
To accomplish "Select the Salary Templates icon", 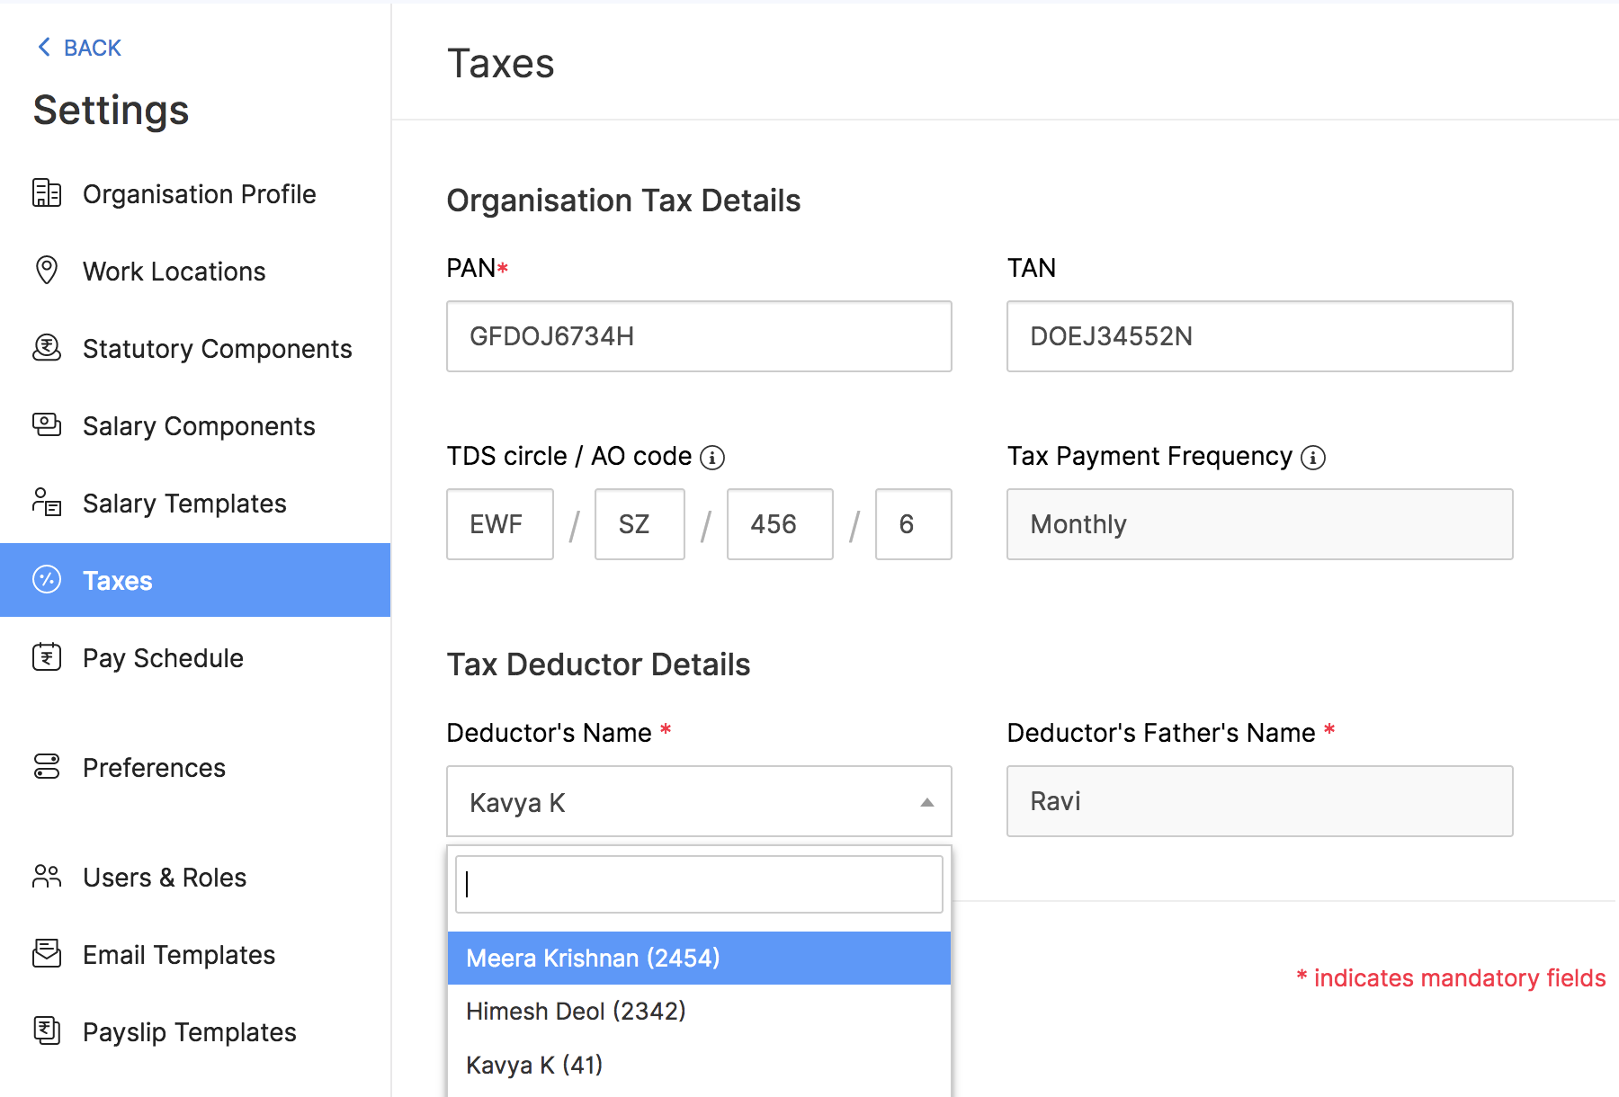I will coord(46,503).
